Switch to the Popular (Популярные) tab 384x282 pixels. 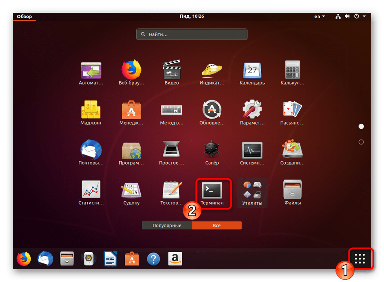click(167, 226)
